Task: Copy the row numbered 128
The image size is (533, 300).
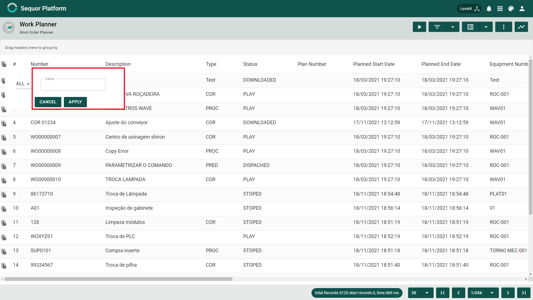Action: (4, 223)
